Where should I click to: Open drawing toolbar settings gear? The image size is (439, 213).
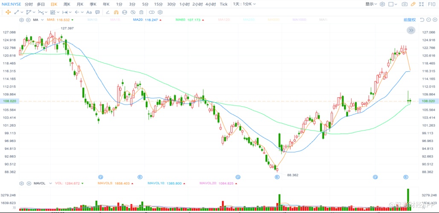pos(160,12)
